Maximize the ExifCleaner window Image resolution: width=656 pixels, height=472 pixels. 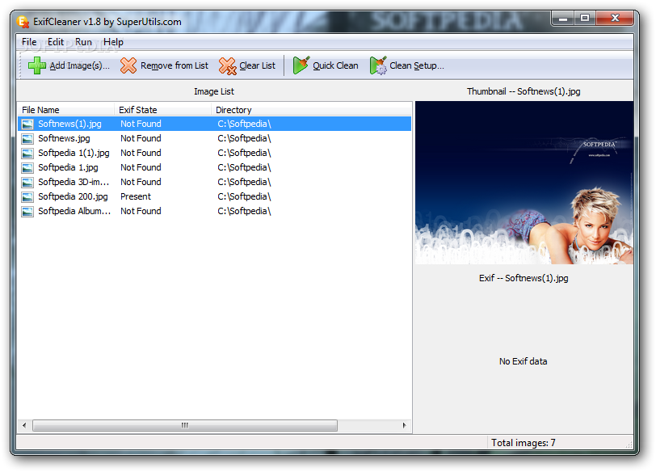click(x=585, y=19)
